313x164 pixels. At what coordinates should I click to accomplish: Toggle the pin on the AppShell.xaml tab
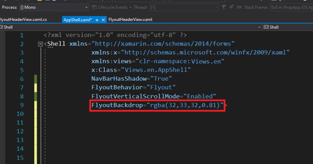(97, 20)
